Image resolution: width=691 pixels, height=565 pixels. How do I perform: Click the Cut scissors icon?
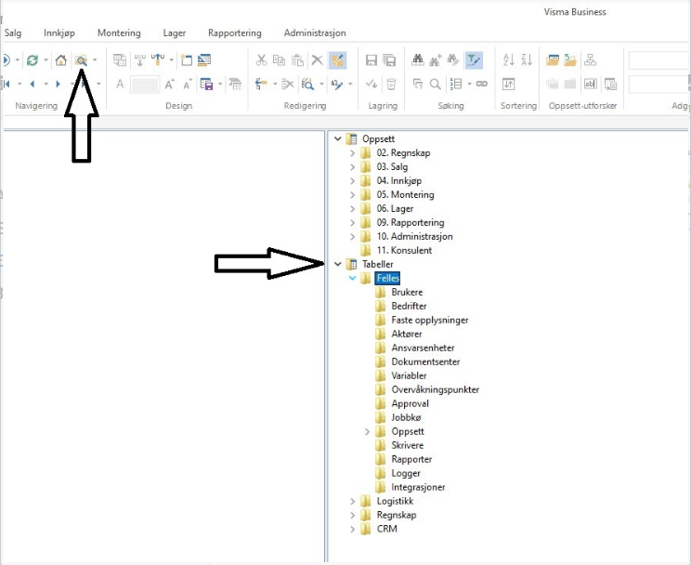261,60
